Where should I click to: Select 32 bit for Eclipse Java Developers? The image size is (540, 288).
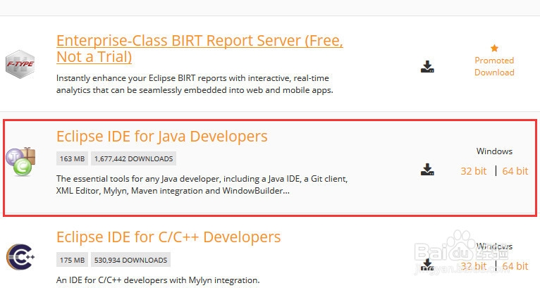click(x=474, y=171)
